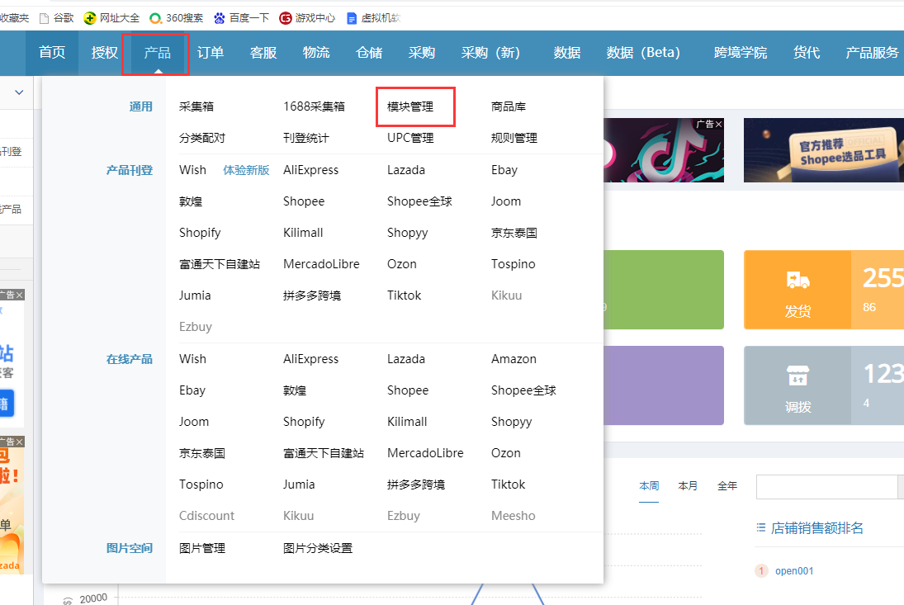Image resolution: width=904 pixels, height=605 pixels.
Task: Switch the chart to 本周
Action: tap(649, 485)
